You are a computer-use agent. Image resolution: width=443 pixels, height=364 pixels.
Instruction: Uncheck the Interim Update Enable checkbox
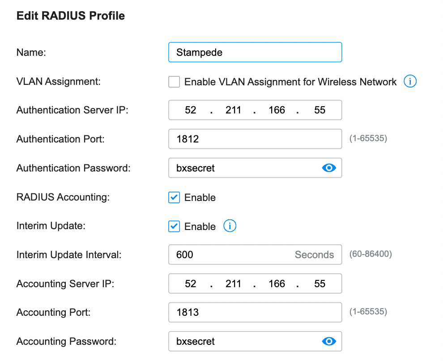pos(174,226)
